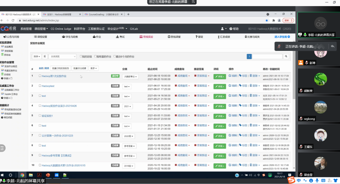
Task: Click the meeting reply arrow icon
Action: coord(333,46)
